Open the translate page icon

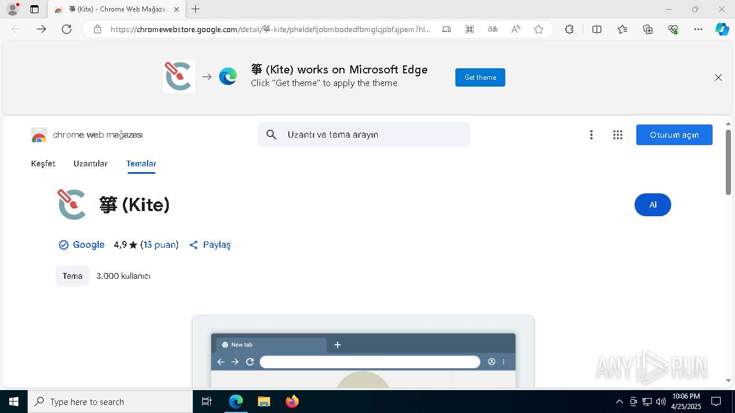(x=493, y=29)
